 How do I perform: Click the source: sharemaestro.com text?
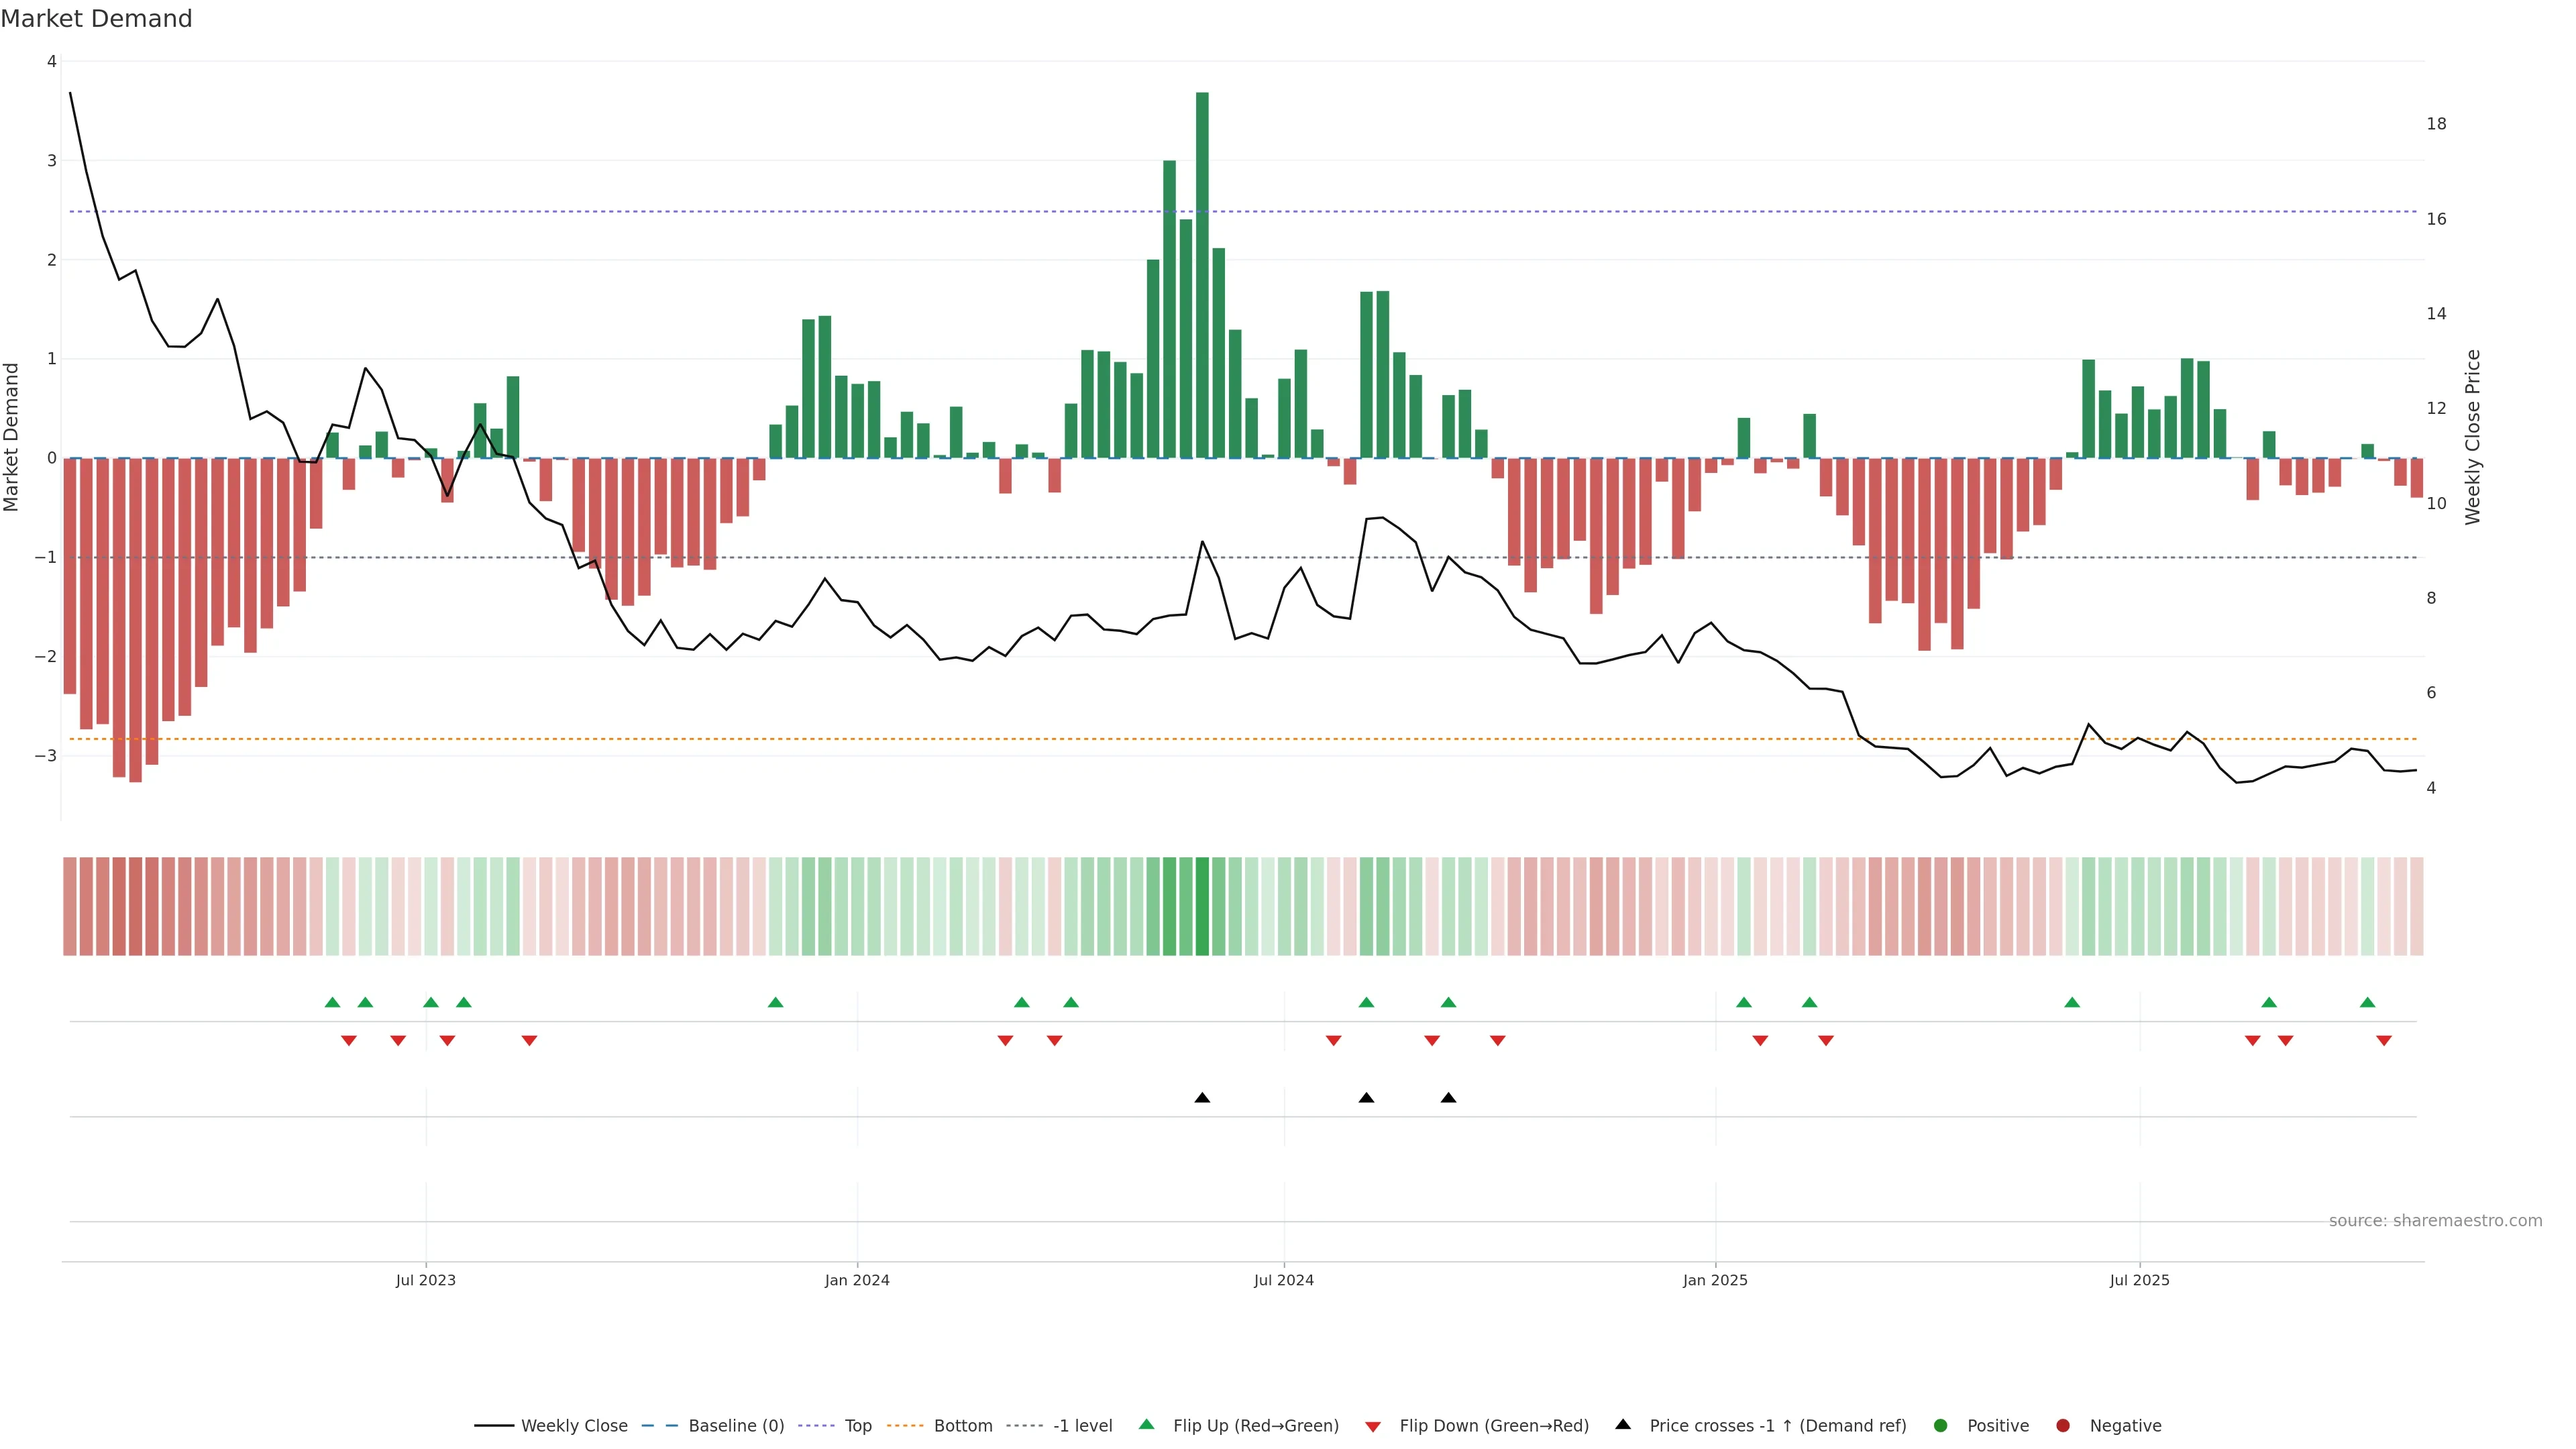pyautogui.click(x=2435, y=1221)
